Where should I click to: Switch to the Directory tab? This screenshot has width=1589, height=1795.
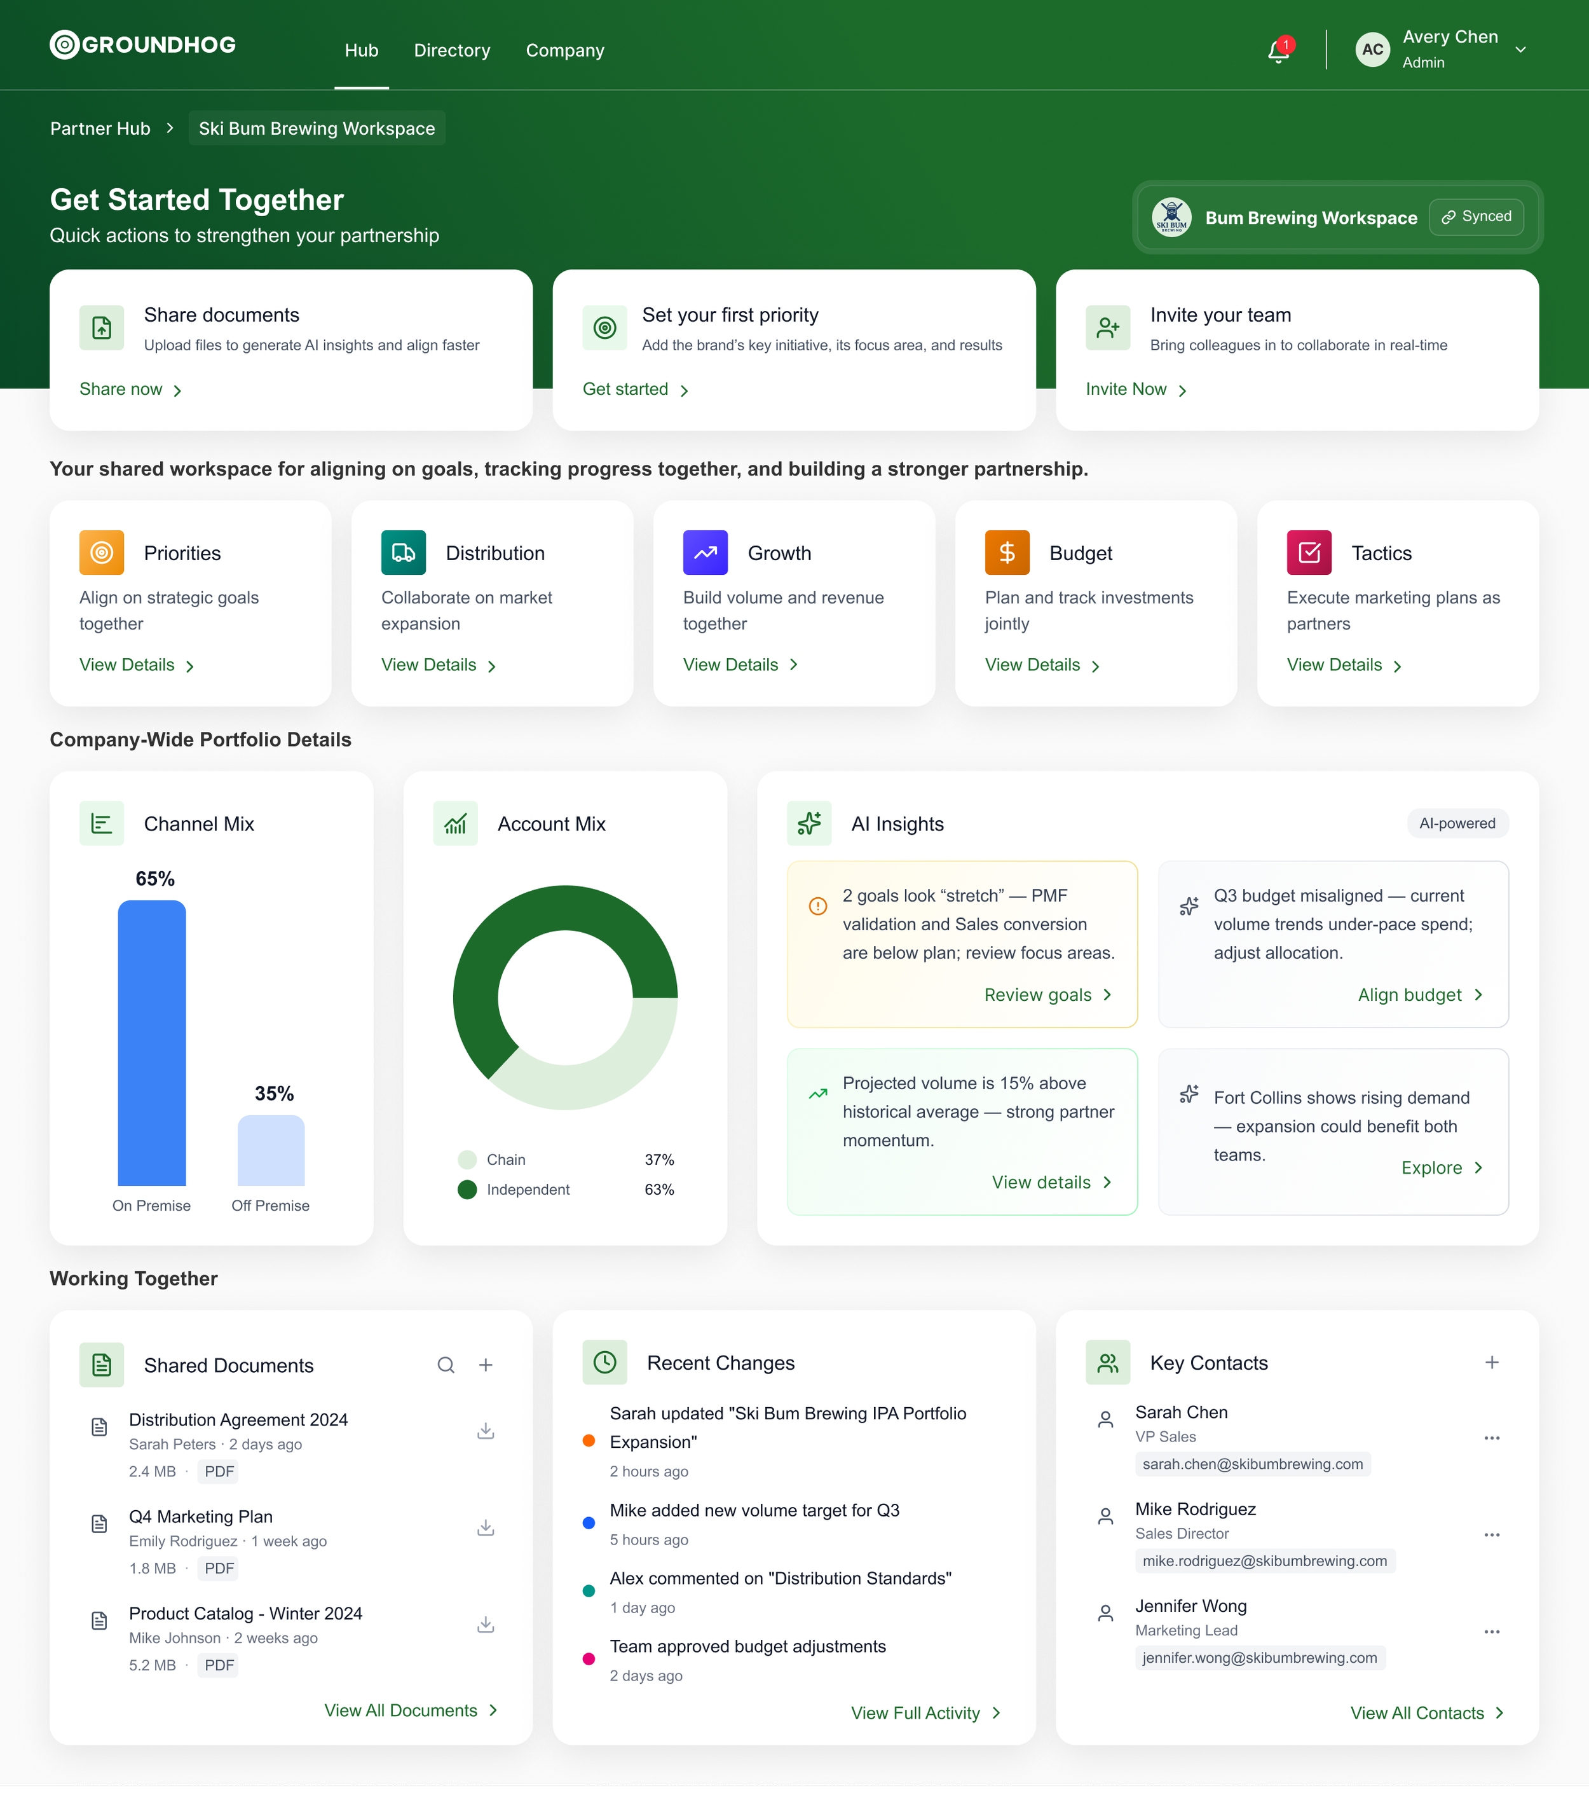452,50
